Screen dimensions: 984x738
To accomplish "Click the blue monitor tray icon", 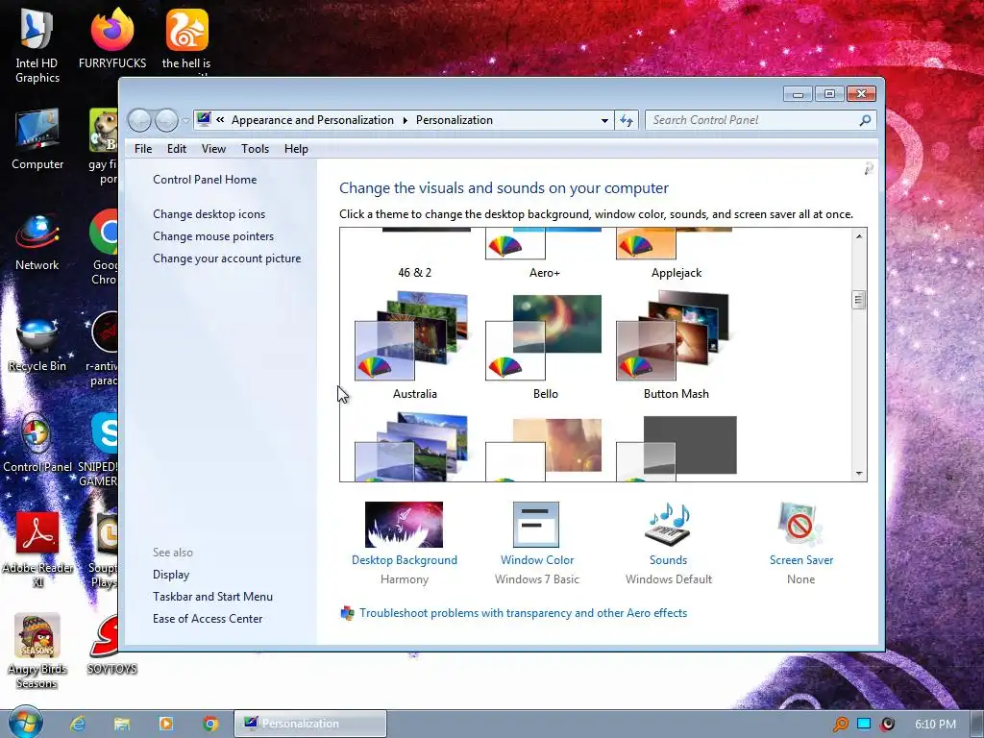I will pos(864,724).
